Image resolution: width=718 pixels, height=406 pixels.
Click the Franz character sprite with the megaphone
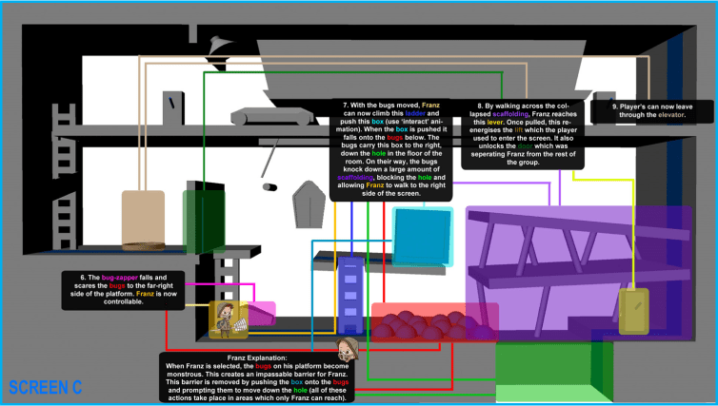tap(228, 319)
